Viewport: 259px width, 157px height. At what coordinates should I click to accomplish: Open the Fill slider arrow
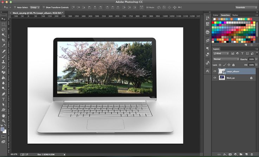pyautogui.click(x=256, y=65)
